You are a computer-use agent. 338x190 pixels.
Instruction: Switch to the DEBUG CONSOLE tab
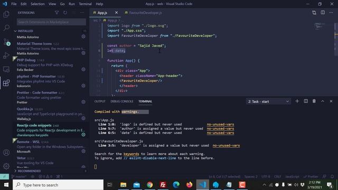[122, 101]
